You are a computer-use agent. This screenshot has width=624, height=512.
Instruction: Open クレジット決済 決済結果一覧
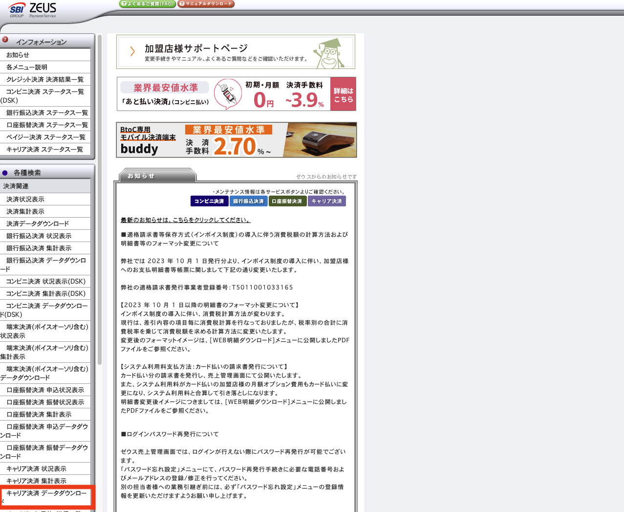pyautogui.click(x=45, y=79)
